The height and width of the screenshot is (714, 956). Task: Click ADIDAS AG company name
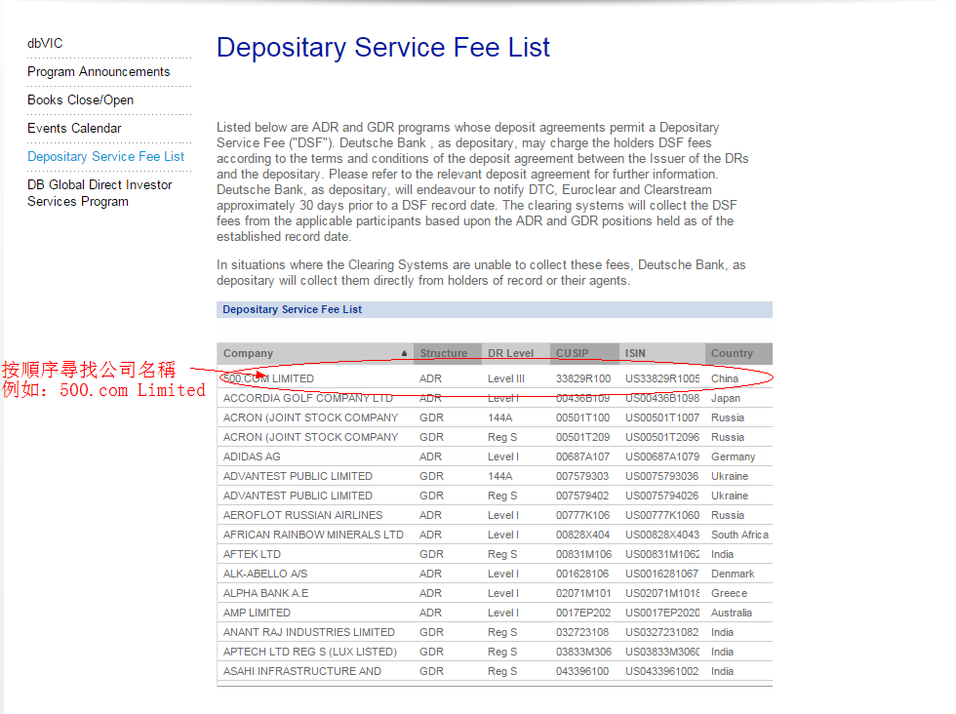252,456
